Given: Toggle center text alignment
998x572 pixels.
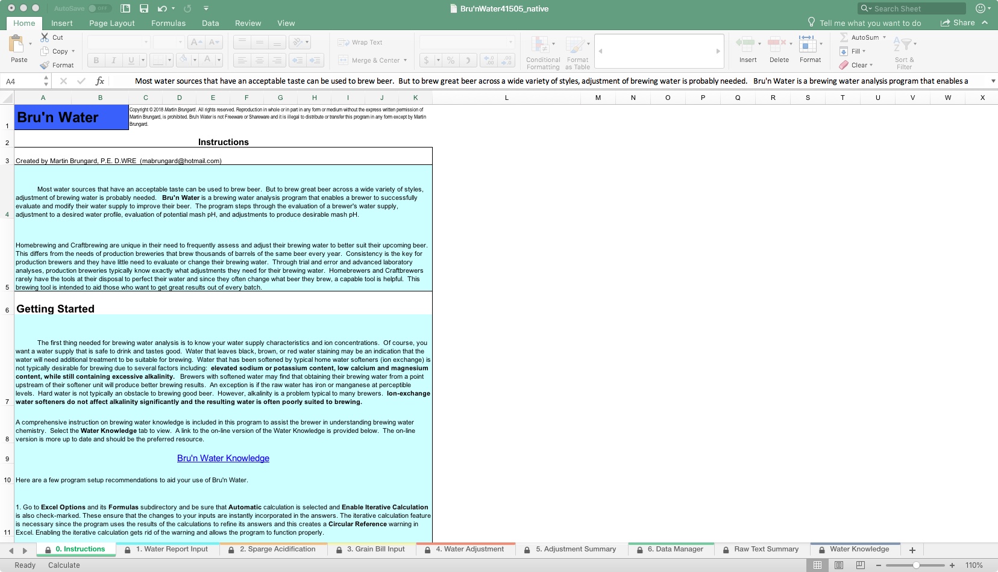Looking at the screenshot, I should point(259,60).
